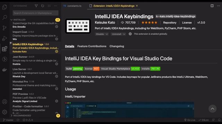Select PDF Preview in the extensions list
This screenshot has height=124, width=222.
coord(35,97)
